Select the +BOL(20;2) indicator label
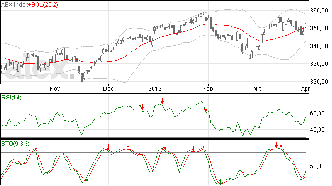 [x=43, y=5]
